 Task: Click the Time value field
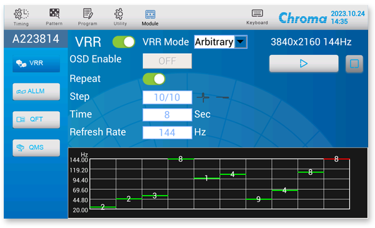click(x=167, y=115)
